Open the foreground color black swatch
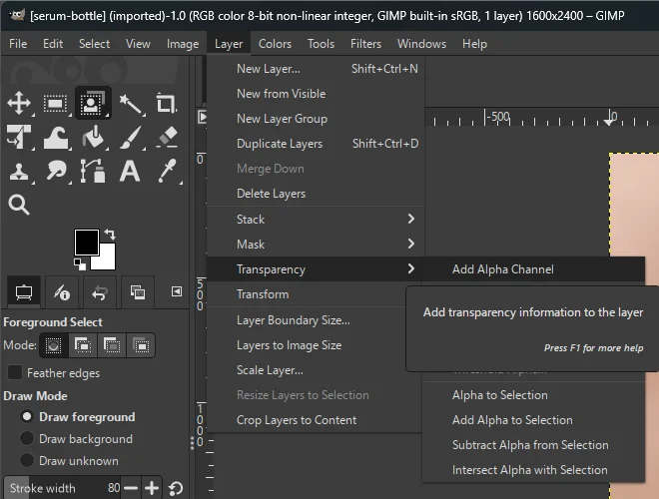This screenshot has width=659, height=499. click(86, 242)
